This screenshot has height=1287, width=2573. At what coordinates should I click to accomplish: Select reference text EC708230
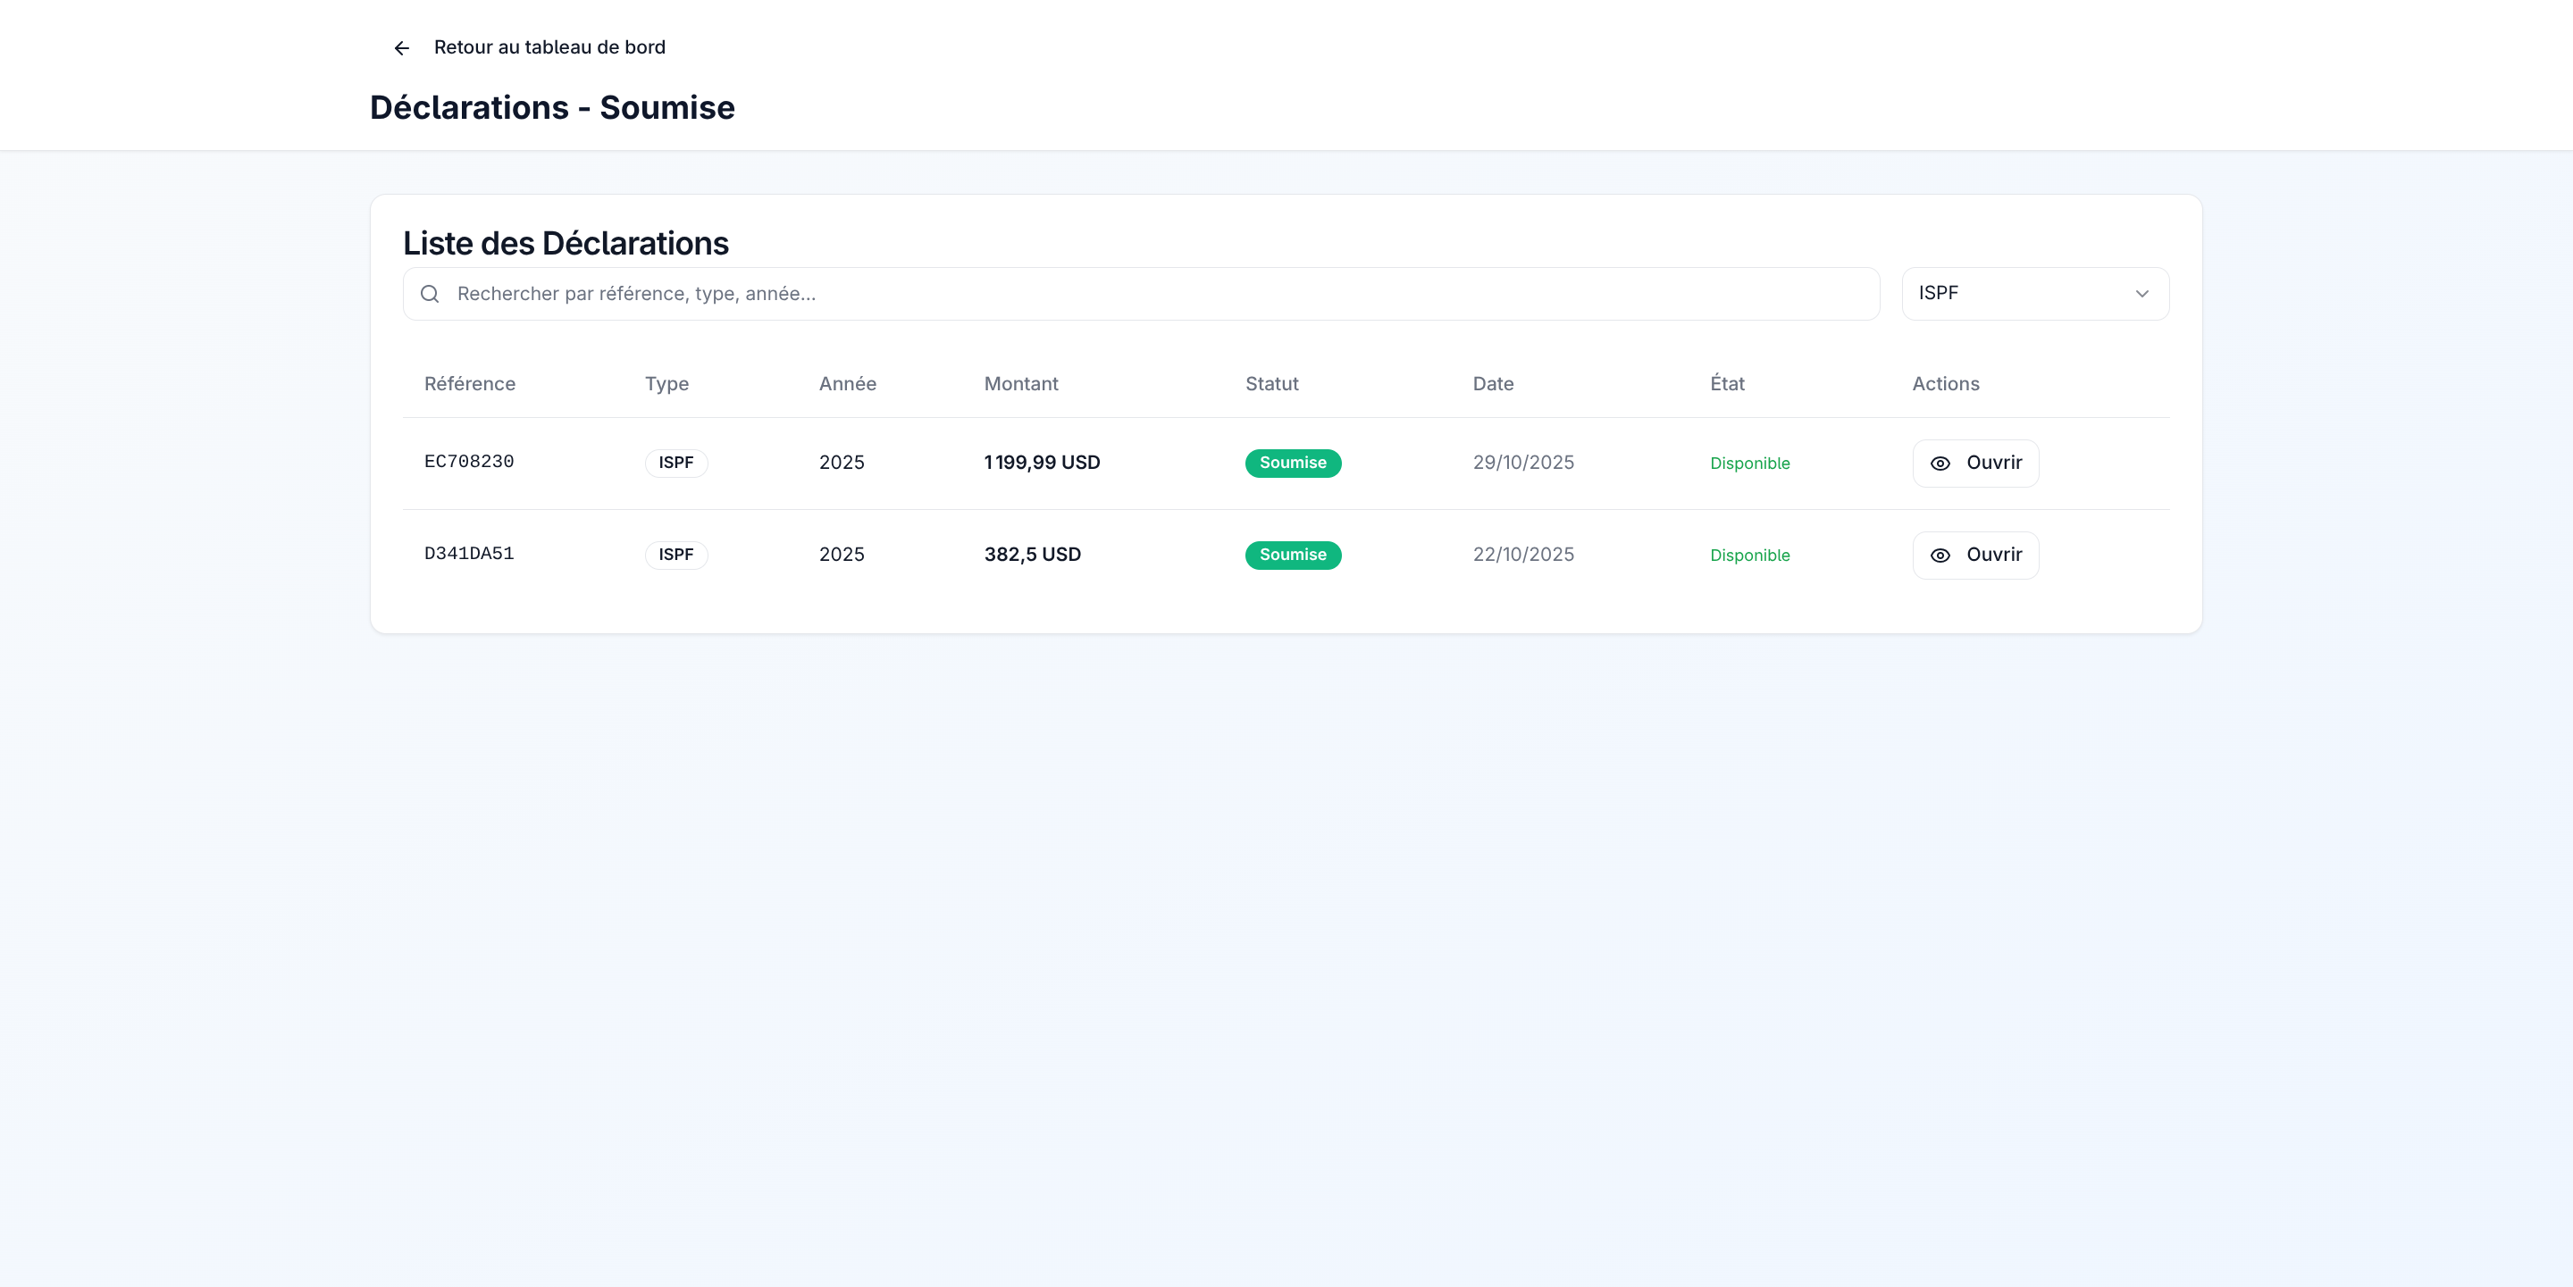click(468, 461)
